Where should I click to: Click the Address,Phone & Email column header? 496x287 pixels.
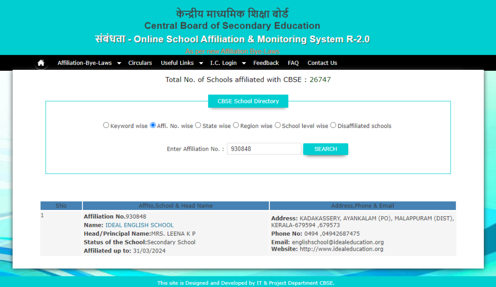[x=362, y=206]
